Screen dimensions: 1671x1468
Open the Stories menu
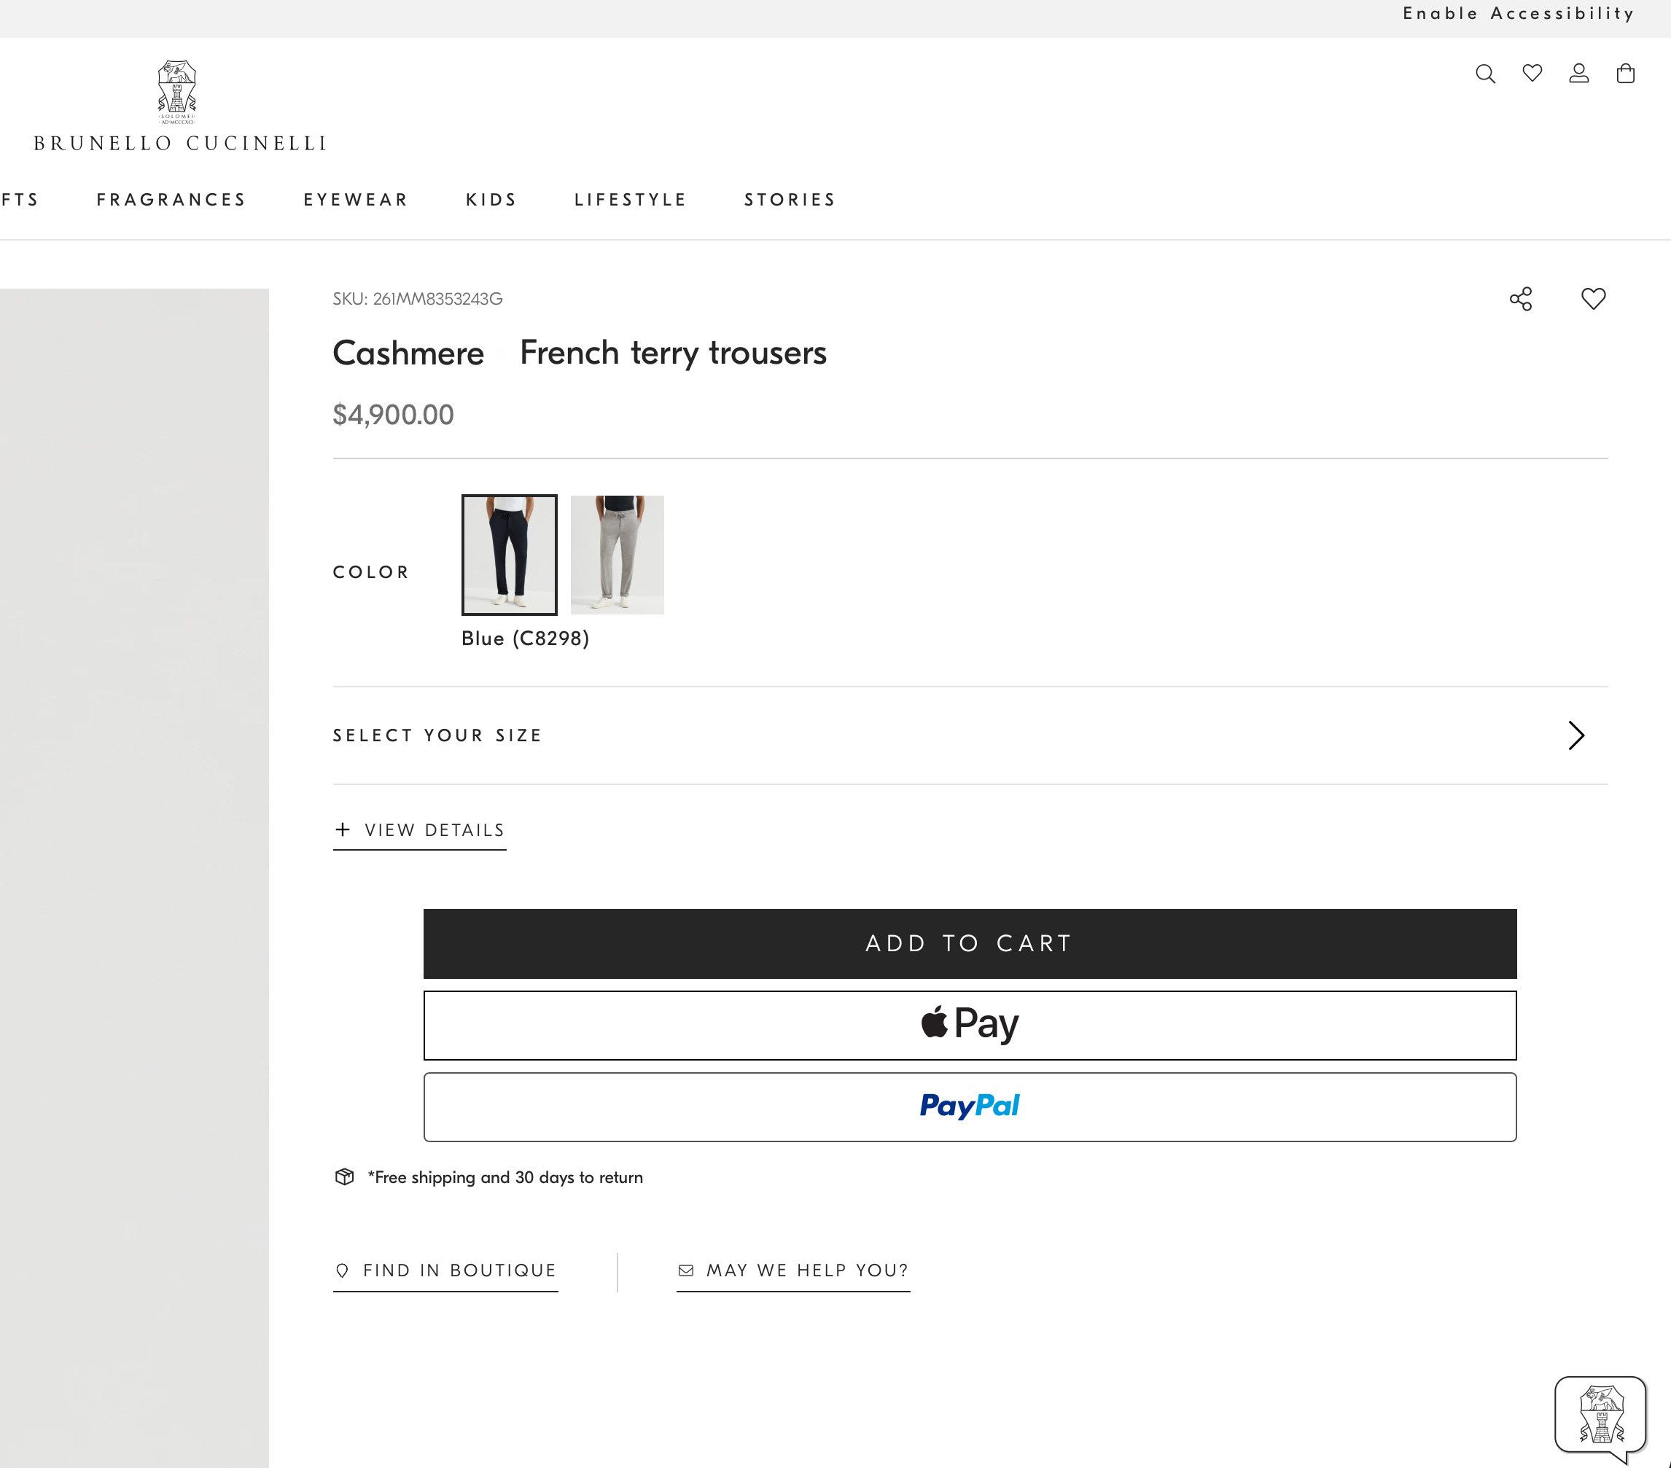pyautogui.click(x=790, y=200)
